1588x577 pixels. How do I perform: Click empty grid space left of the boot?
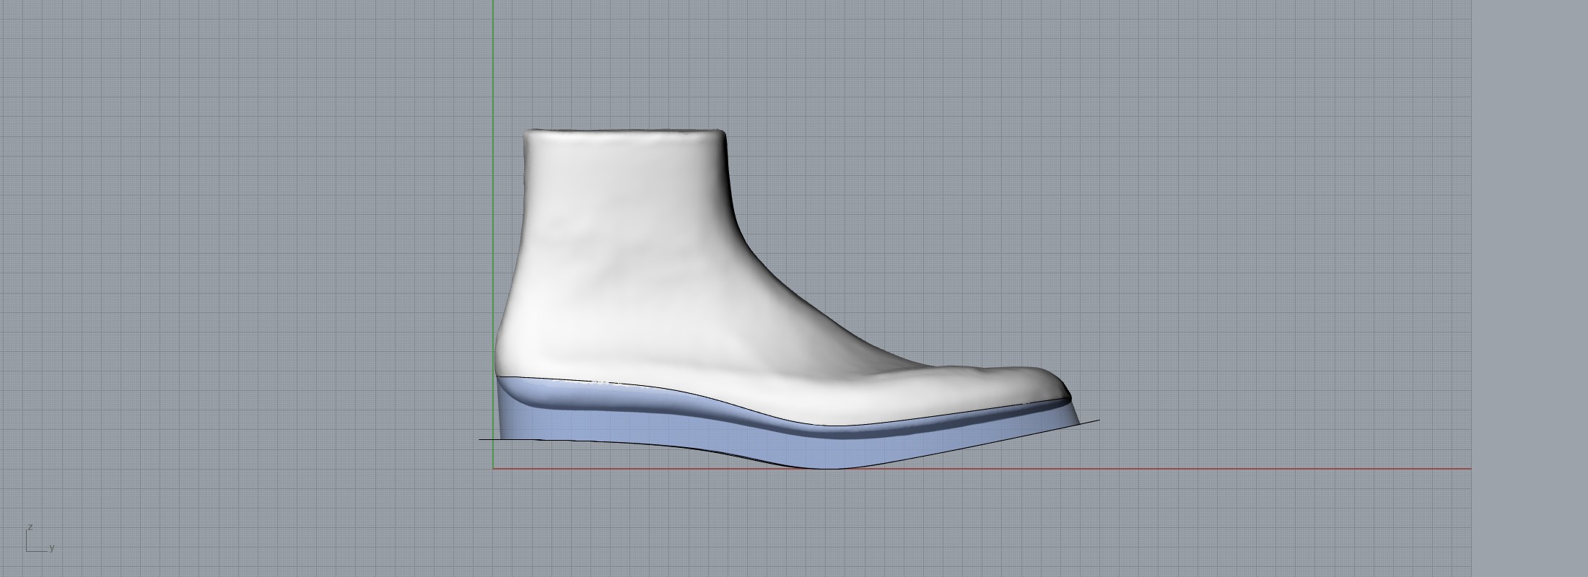click(x=253, y=288)
